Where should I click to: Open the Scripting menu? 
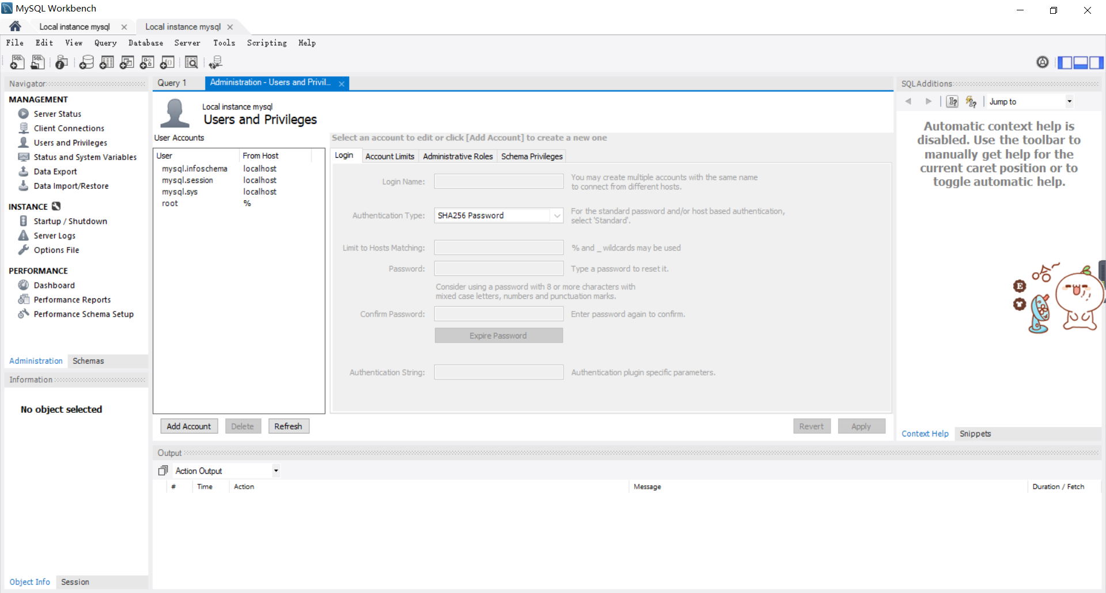coord(267,43)
